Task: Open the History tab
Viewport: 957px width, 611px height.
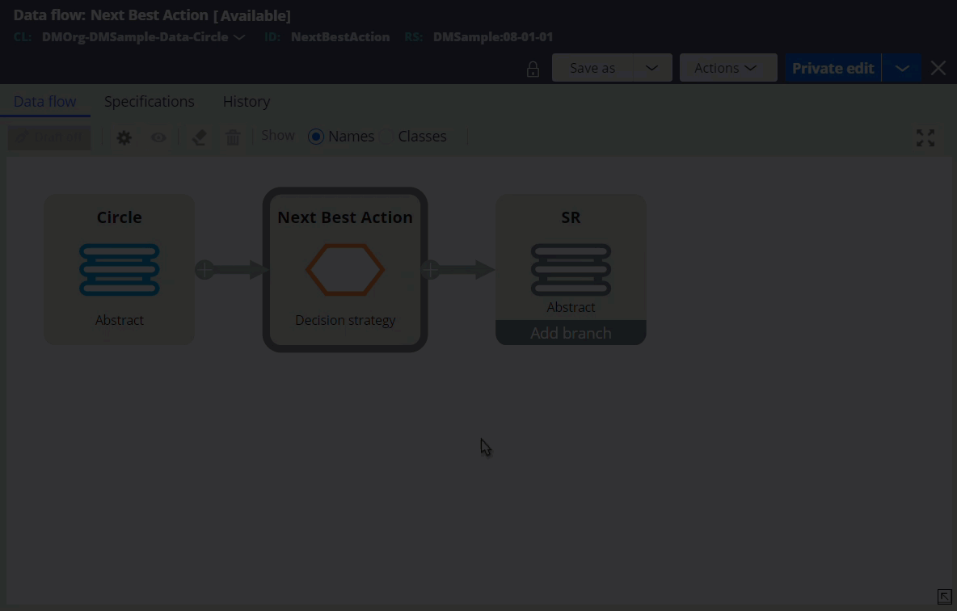Action: click(x=246, y=102)
